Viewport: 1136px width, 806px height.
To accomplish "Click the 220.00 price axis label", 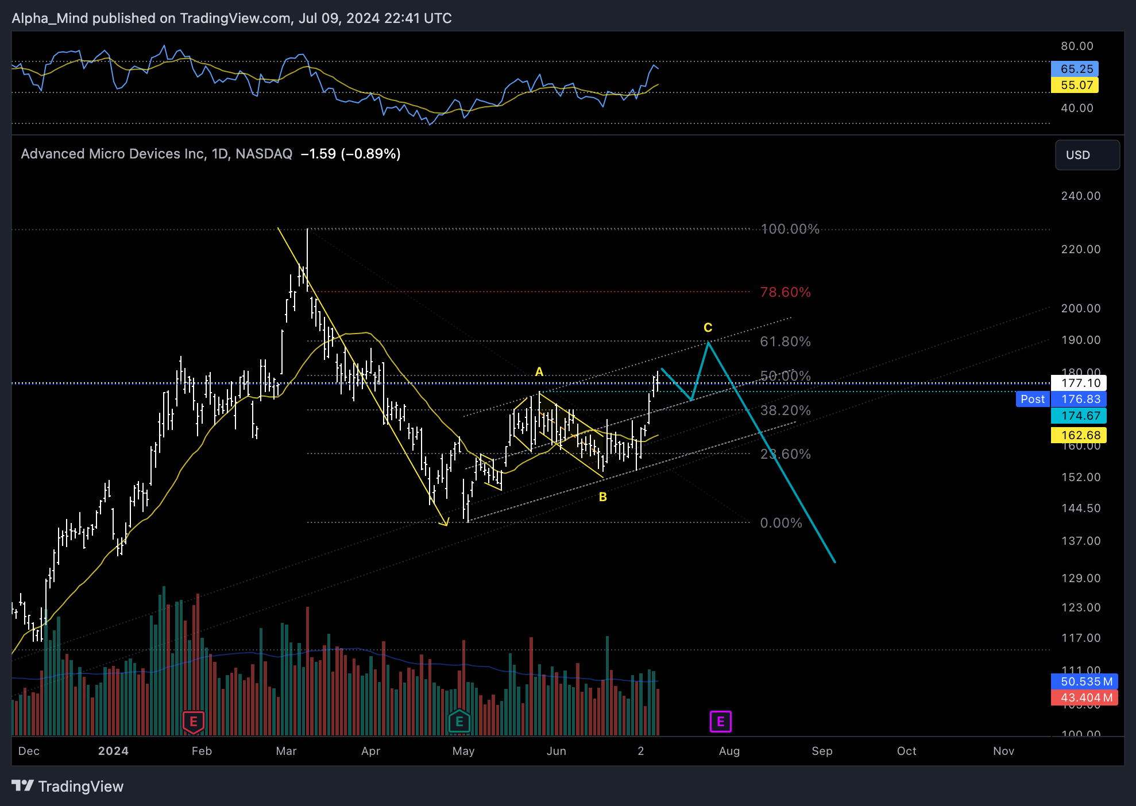I will 1081,249.
